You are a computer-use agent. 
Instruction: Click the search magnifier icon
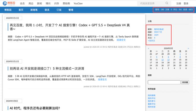click(167, 3)
